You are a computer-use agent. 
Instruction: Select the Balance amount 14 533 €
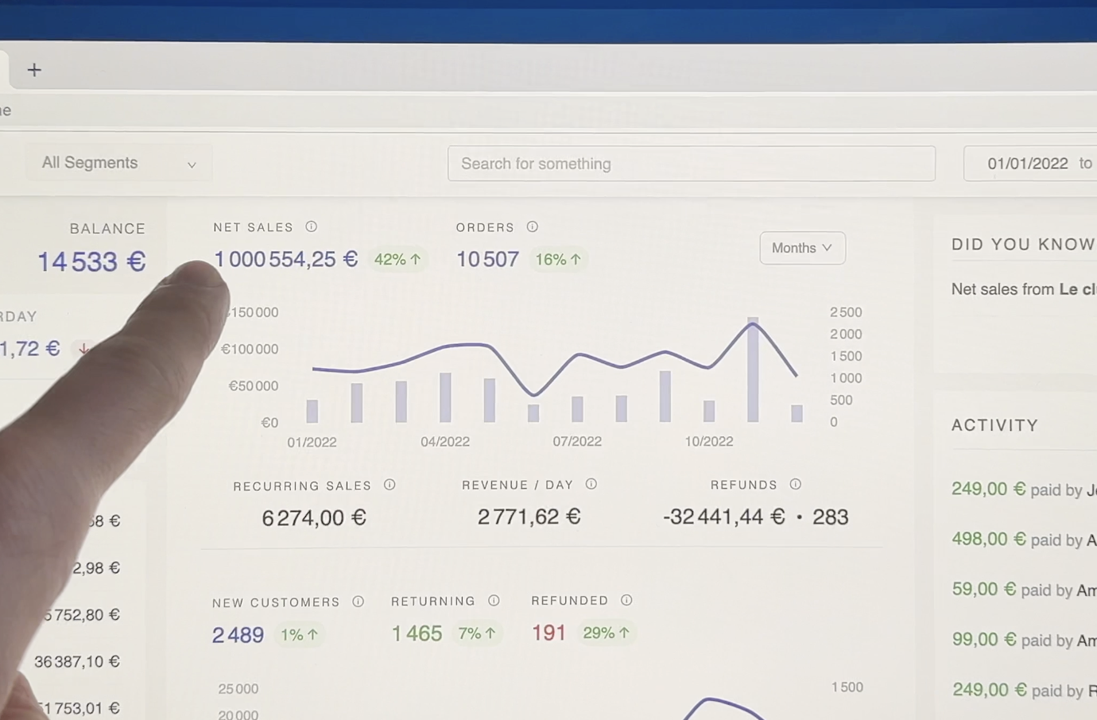click(x=91, y=261)
